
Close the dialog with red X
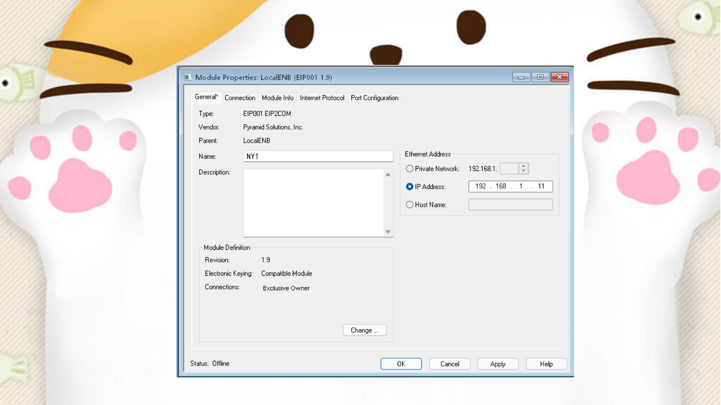coord(560,77)
